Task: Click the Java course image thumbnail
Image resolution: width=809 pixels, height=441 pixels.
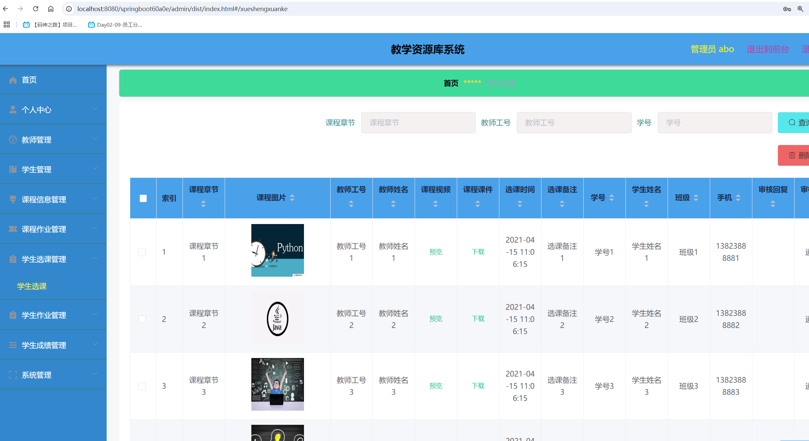Action: pyautogui.click(x=277, y=318)
